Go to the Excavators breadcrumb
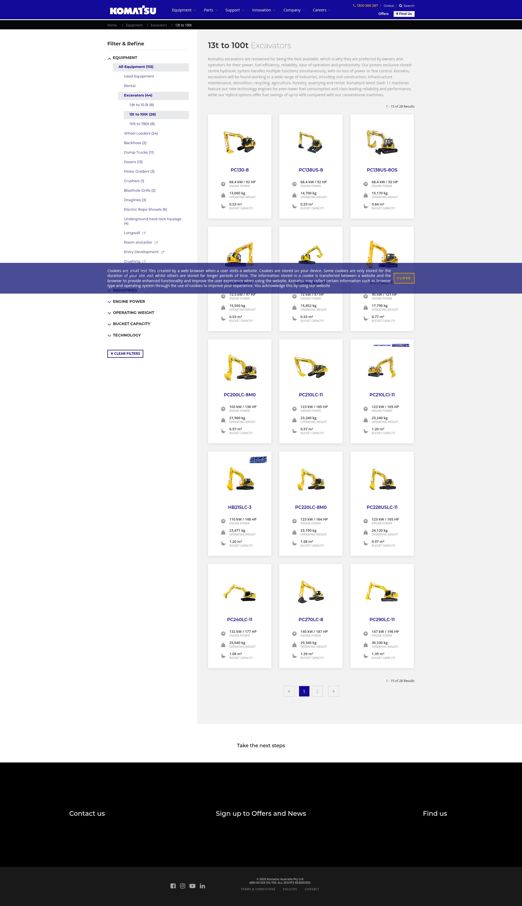522x906 pixels. [x=159, y=25]
